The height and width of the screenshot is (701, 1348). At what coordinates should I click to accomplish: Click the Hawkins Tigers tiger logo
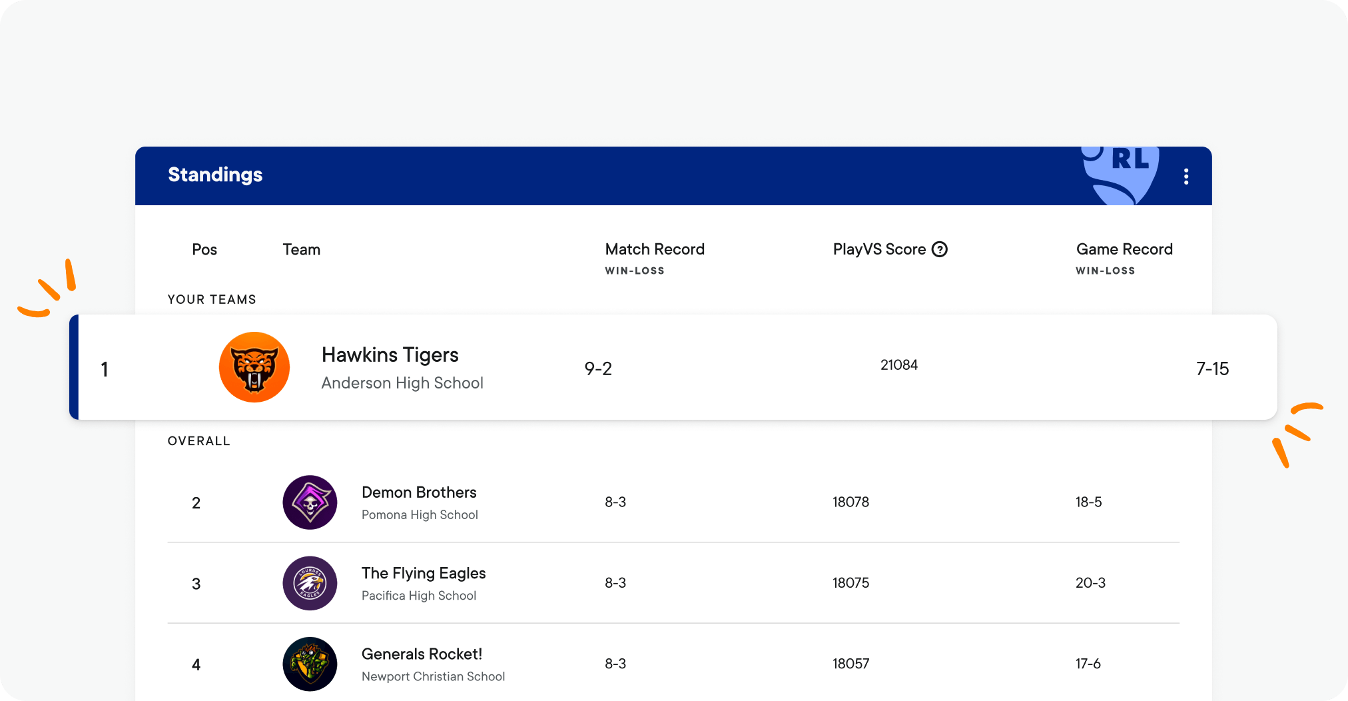tap(254, 367)
